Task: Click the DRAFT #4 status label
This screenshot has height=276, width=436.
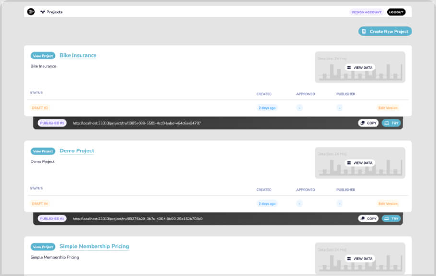Action: 40,204
